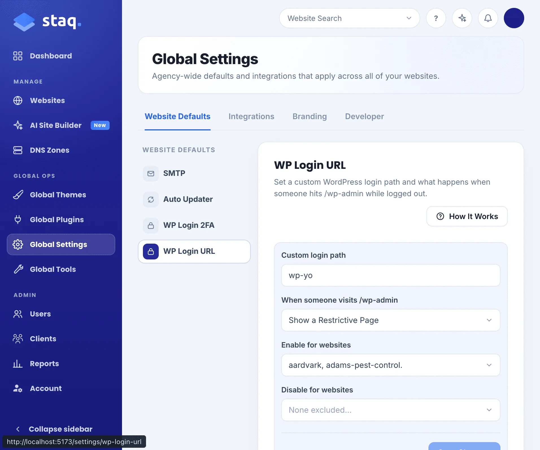
Task: Click the AI sparkle icon in header
Action: point(462,18)
